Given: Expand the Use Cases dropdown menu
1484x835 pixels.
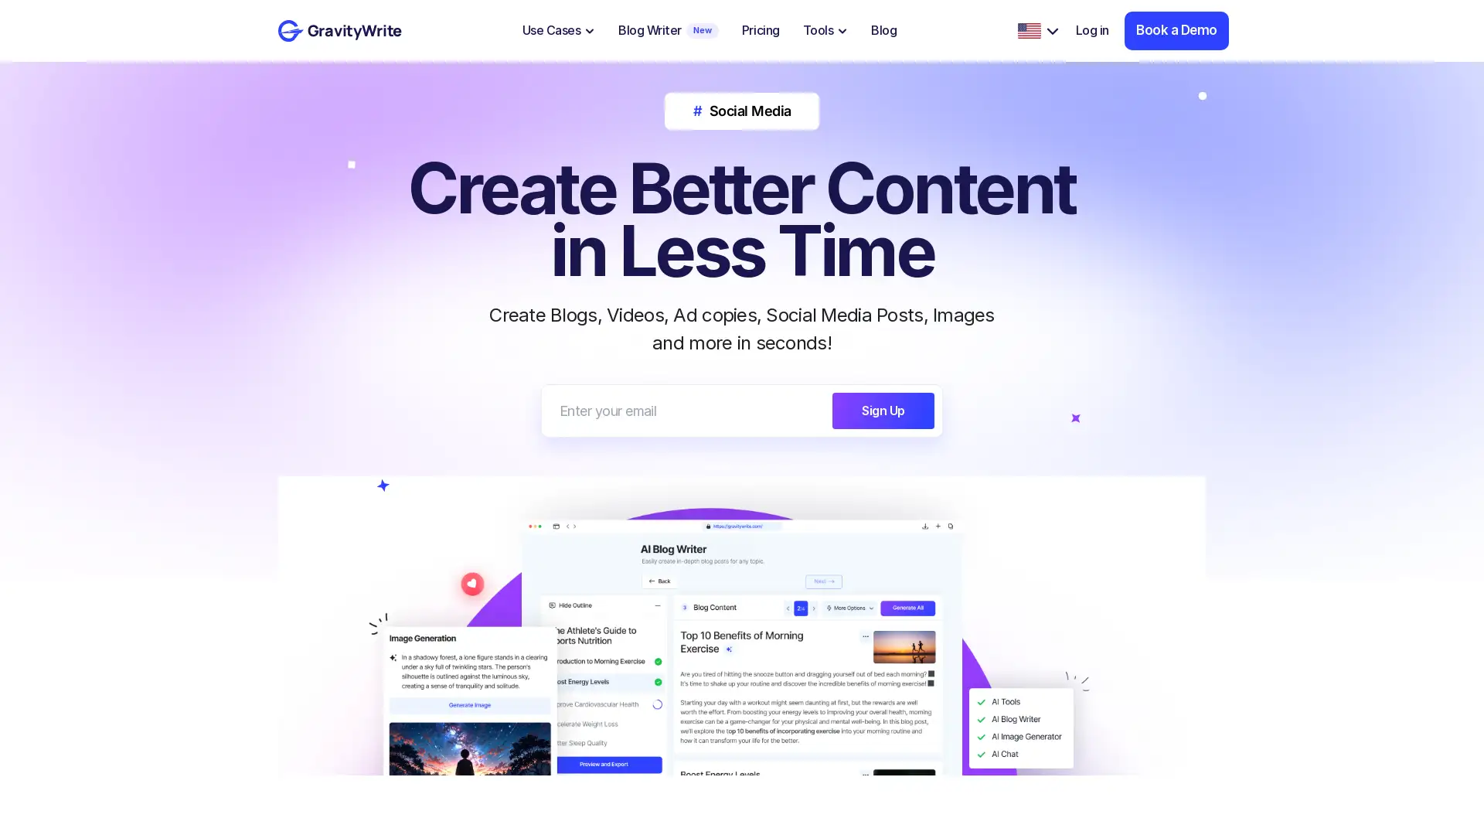Looking at the screenshot, I should tap(557, 31).
